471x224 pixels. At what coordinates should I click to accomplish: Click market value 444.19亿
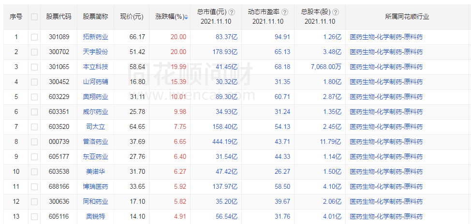click(224, 141)
